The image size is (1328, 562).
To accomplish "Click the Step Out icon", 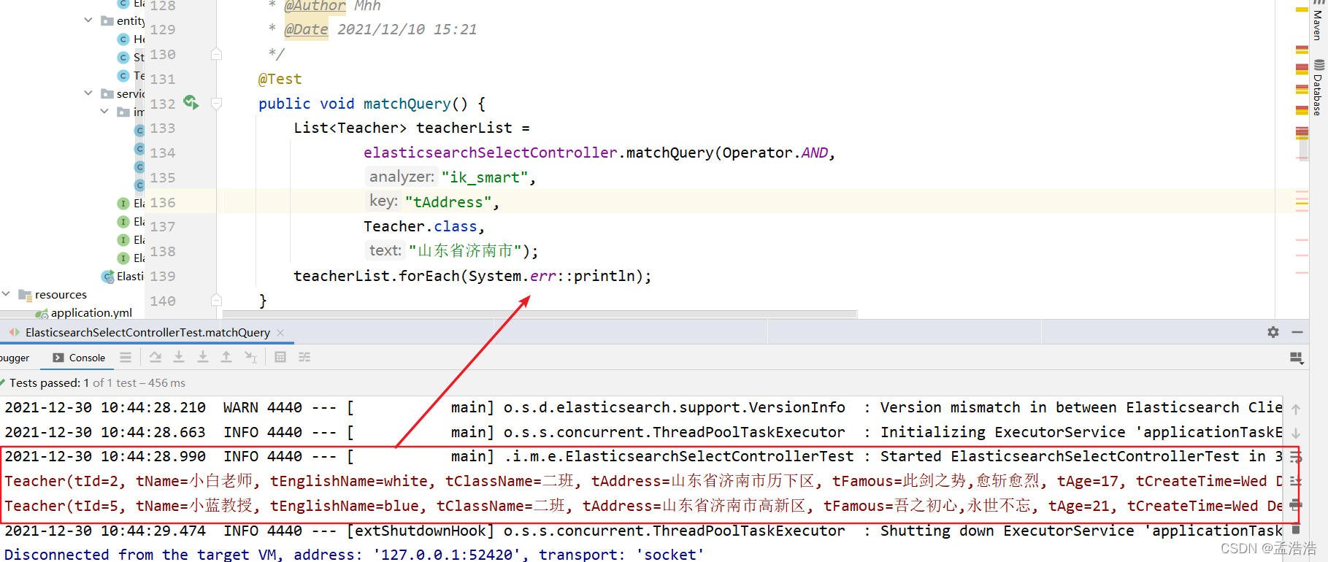I will point(226,357).
